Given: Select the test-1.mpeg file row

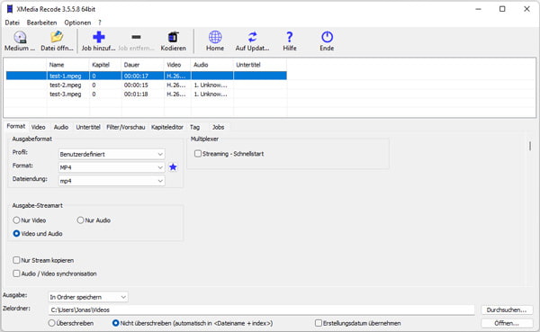Looking at the screenshot, I should (147, 76).
